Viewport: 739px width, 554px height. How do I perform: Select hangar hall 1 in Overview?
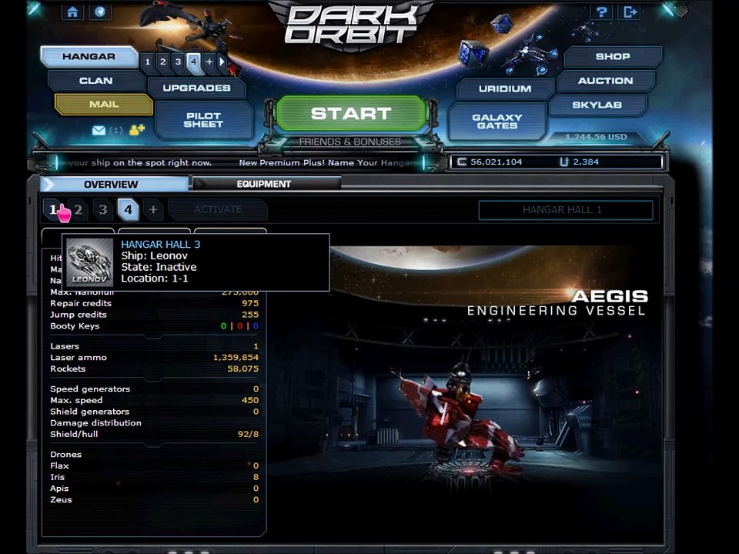coord(53,209)
